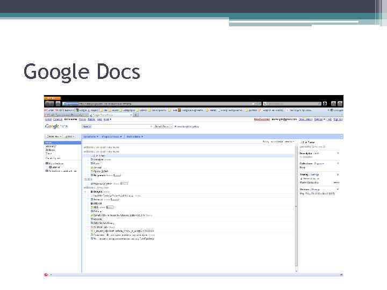Select All items in the left sidebar
Screen dimensions: 387x290
click(x=50, y=150)
